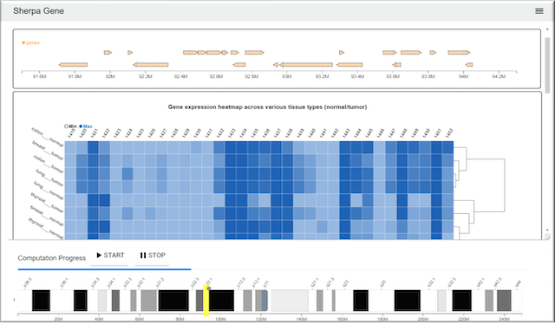Click the 200M chromosome ruler label

422,319
